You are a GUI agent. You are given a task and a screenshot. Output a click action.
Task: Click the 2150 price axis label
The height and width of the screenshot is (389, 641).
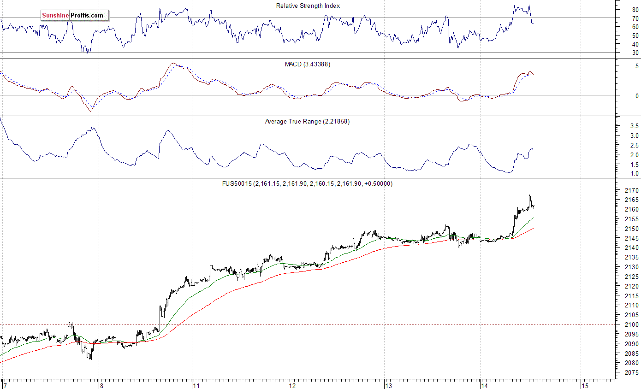(632, 229)
